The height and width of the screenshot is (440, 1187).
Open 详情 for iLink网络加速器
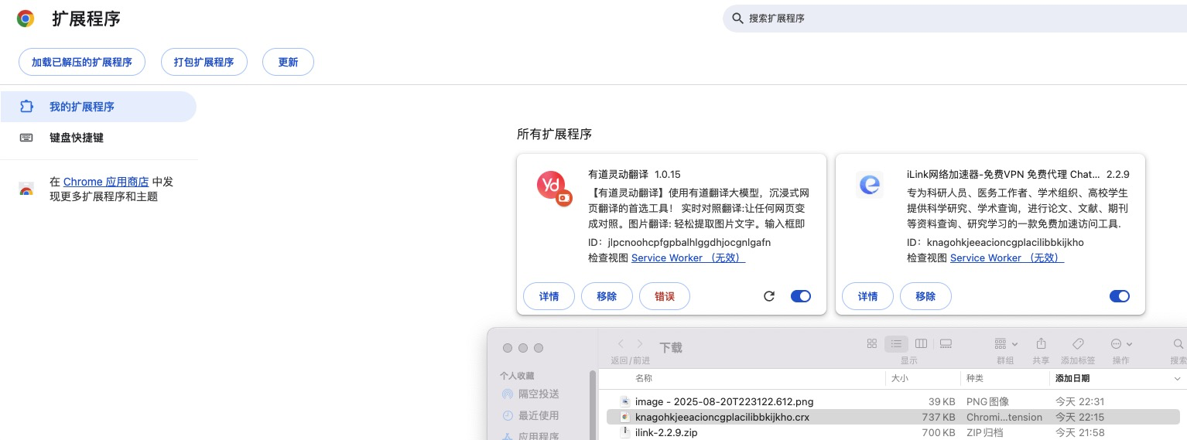[868, 296]
